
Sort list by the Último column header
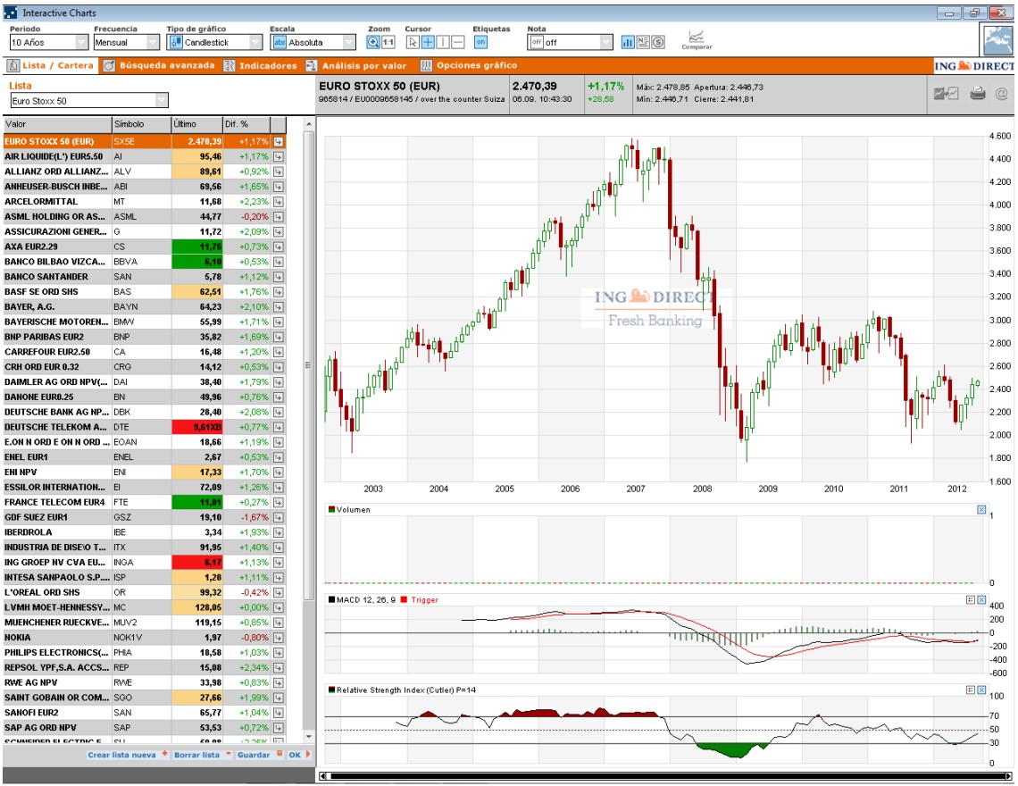pos(196,124)
